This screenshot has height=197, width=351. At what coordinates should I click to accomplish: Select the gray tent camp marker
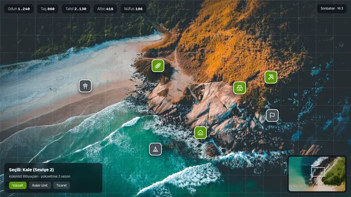point(155,149)
